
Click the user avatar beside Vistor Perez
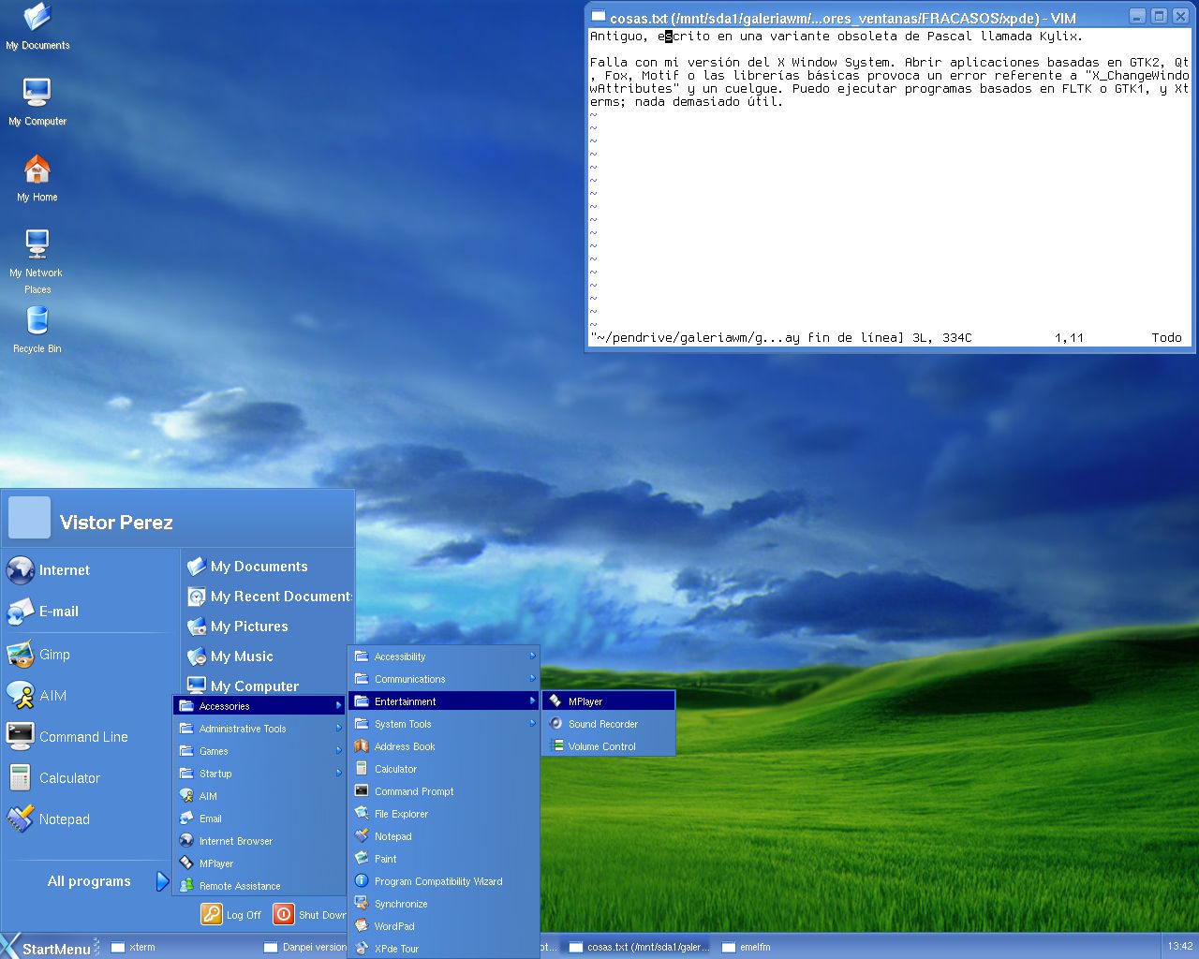pos(29,518)
